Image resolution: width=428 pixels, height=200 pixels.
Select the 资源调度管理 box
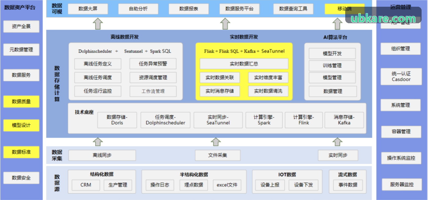coord(153,78)
